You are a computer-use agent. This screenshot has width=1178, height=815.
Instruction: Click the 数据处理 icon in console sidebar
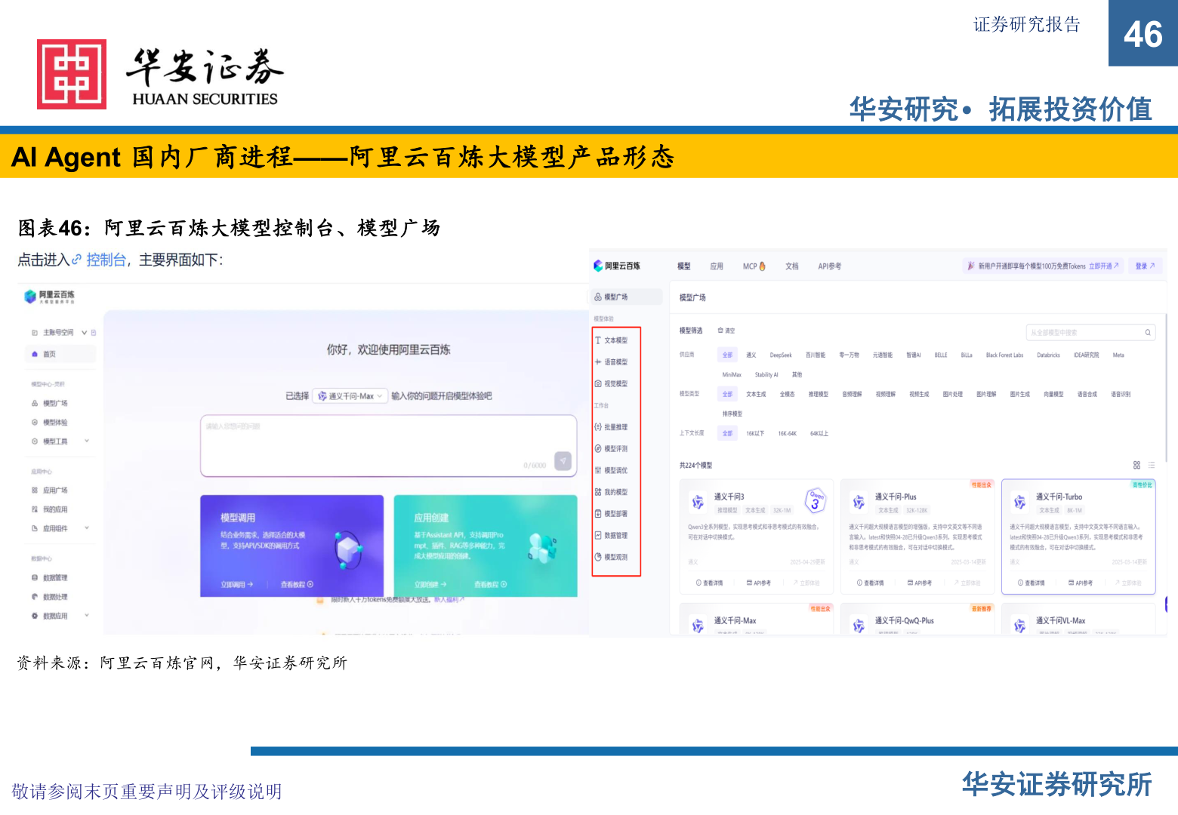35,597
